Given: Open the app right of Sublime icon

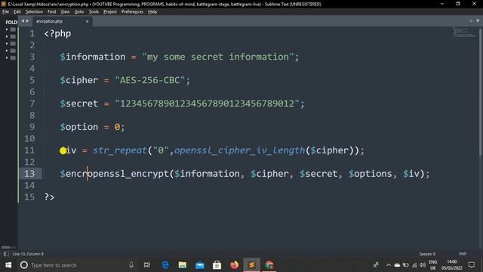Looking at the screenshot, I should click(269, 265).
